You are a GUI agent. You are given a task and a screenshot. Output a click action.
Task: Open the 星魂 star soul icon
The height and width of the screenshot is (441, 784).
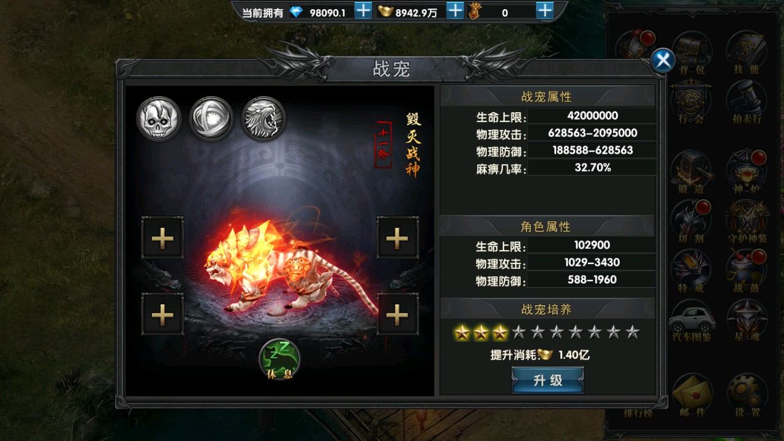coord(747,321)
